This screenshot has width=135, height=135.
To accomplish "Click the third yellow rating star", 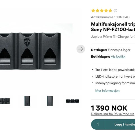I will [x=102, y=11].
